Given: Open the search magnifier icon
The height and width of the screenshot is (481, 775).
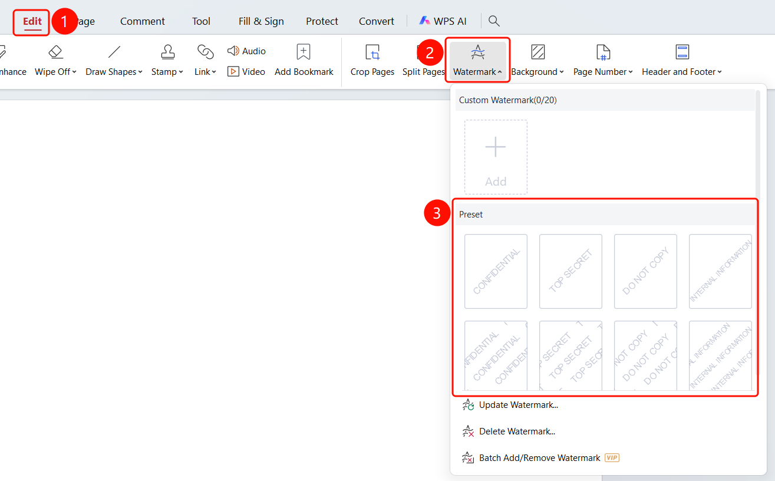Looking at the screenshot, I should [494, 21].
